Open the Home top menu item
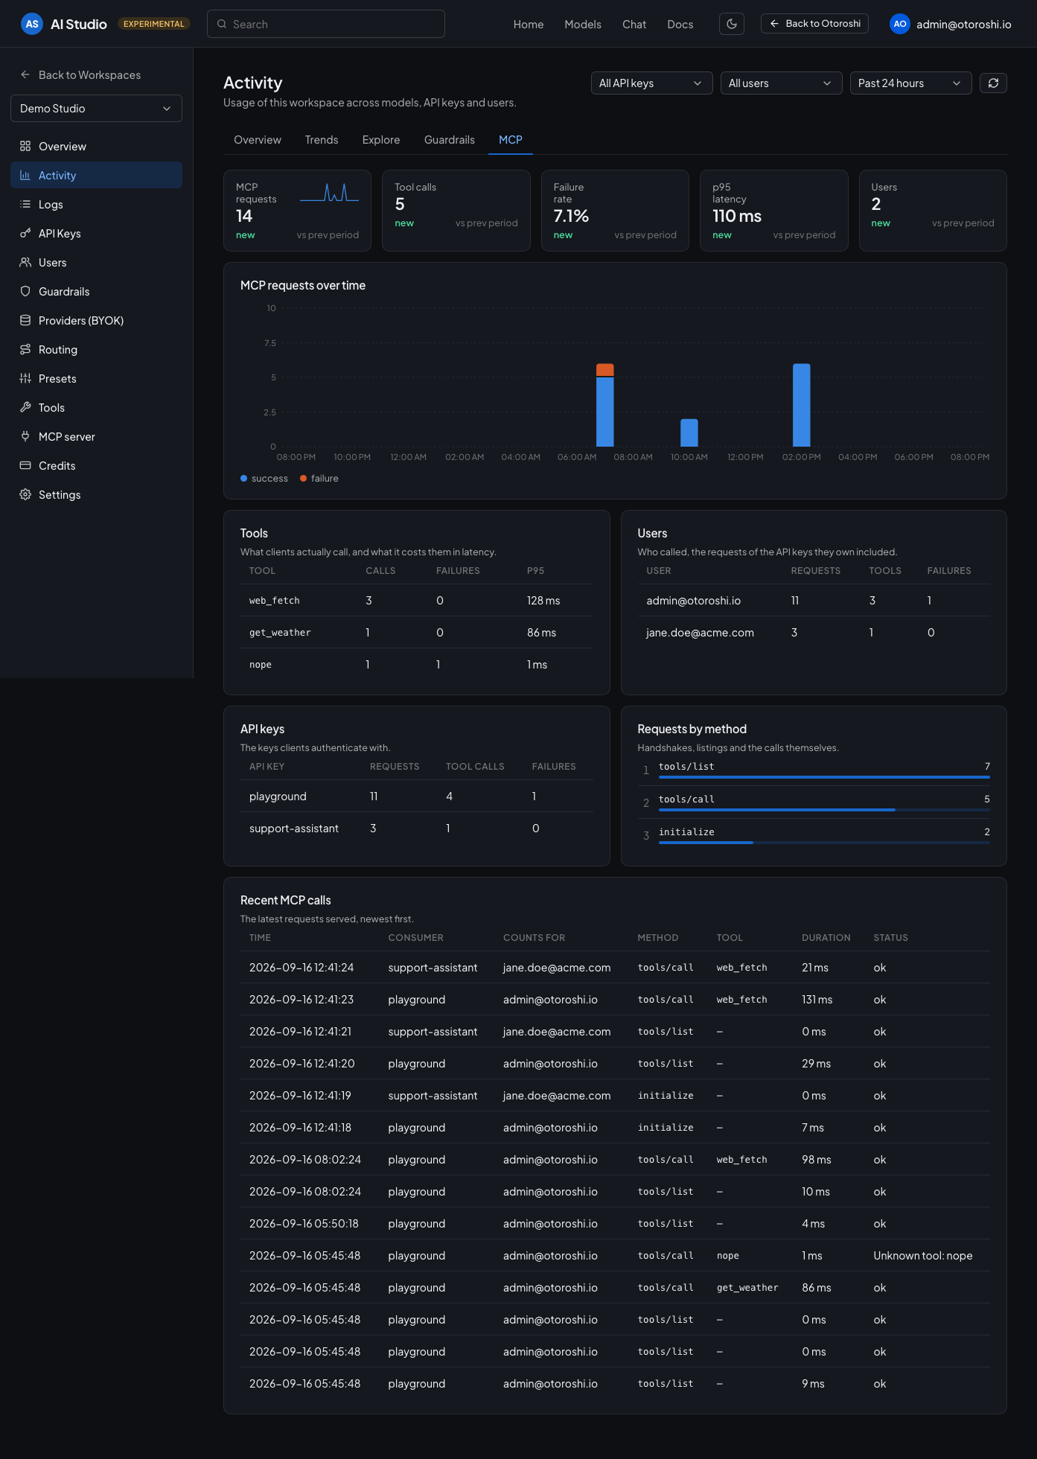The width and height of the screenshot is (1037, 1459). coord(529,24)
